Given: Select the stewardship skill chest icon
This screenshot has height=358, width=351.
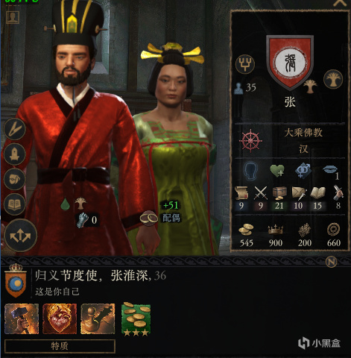Looking at the screenshot, I should (x=279, y=193).
